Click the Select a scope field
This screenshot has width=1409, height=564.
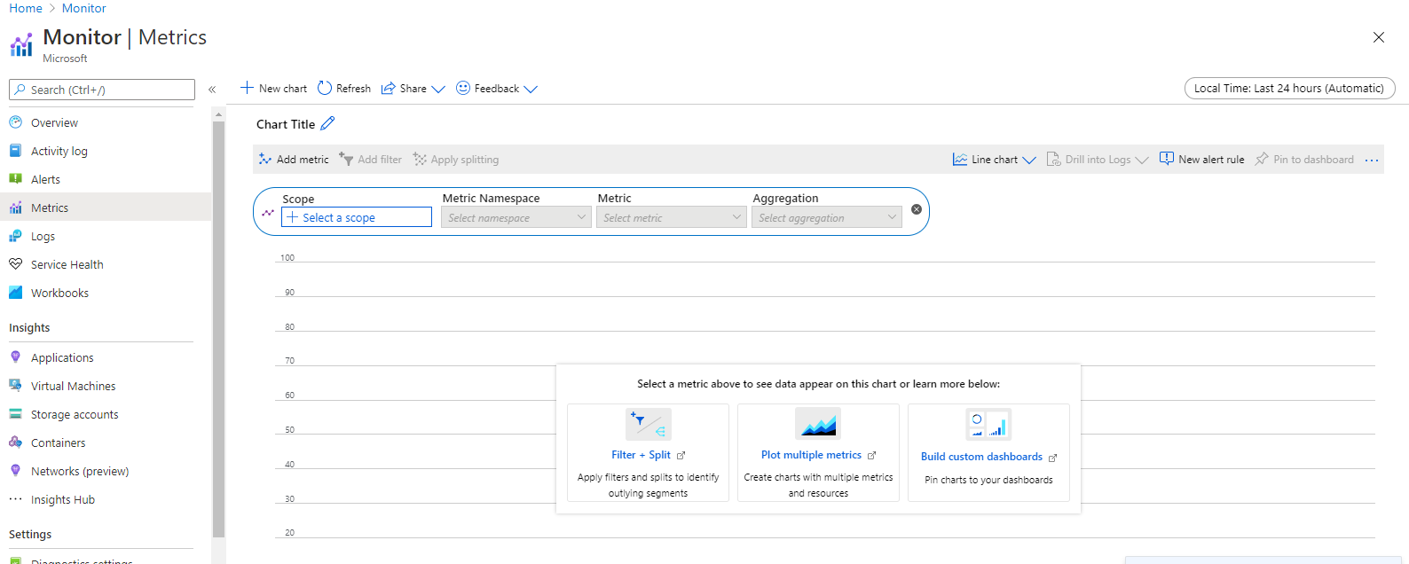coord(357,217)
